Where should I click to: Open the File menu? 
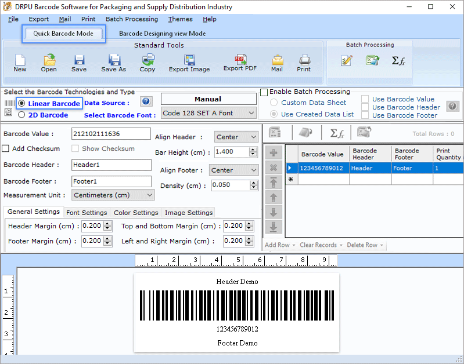pos(13,19)
